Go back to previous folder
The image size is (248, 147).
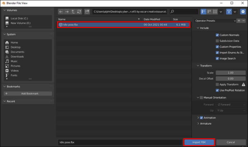[x=61, y=12]
